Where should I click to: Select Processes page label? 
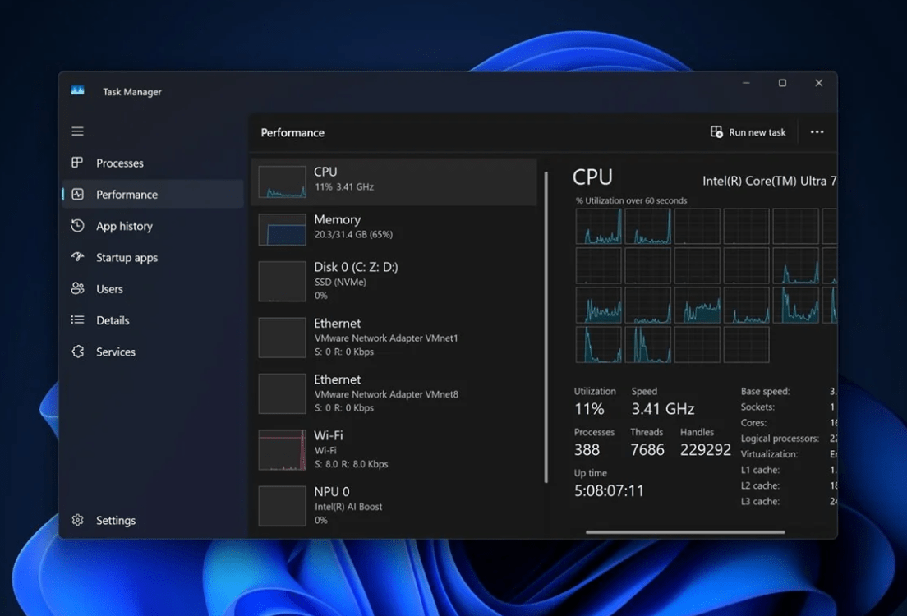click(x=120, y=163)
